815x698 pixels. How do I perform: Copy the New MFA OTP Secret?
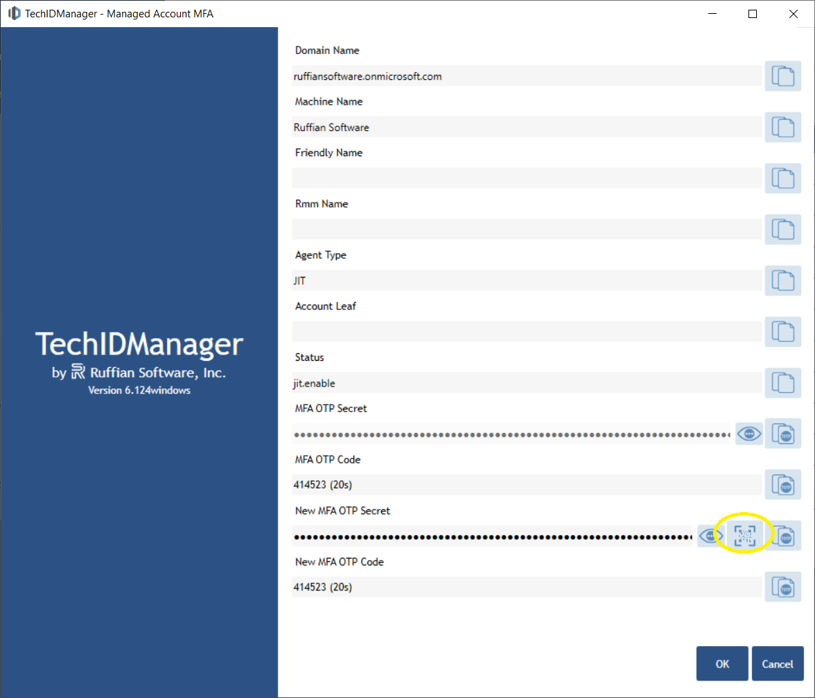tap(783, 536)
